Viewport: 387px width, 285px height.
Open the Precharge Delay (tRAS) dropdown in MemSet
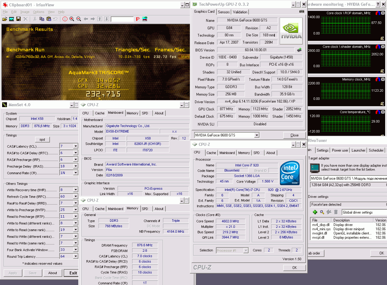[x=75, y=166]
